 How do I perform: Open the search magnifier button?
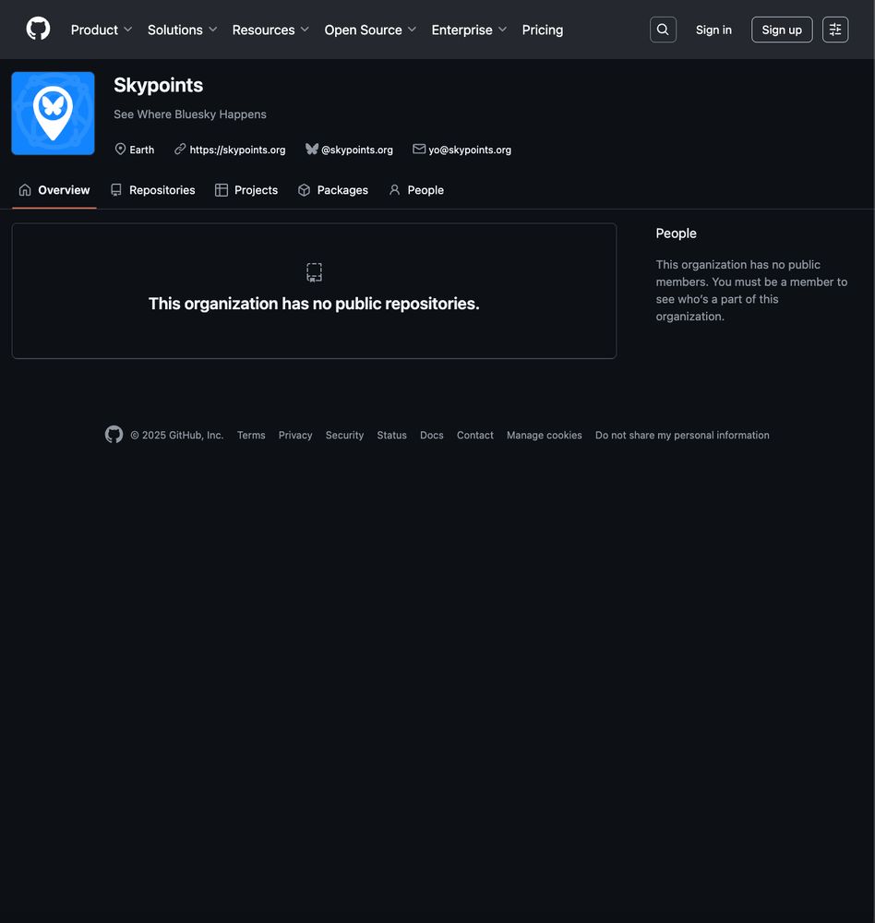click(663, 30)
